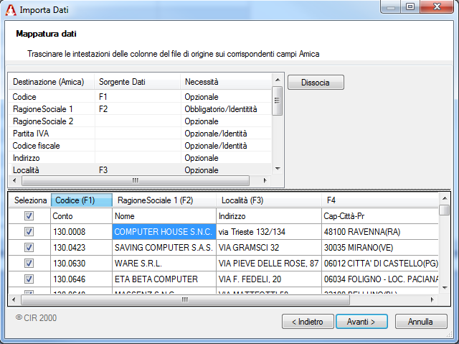Toggle the checkbox for row 130.0423
459x344 pixels.
[29, 248]
